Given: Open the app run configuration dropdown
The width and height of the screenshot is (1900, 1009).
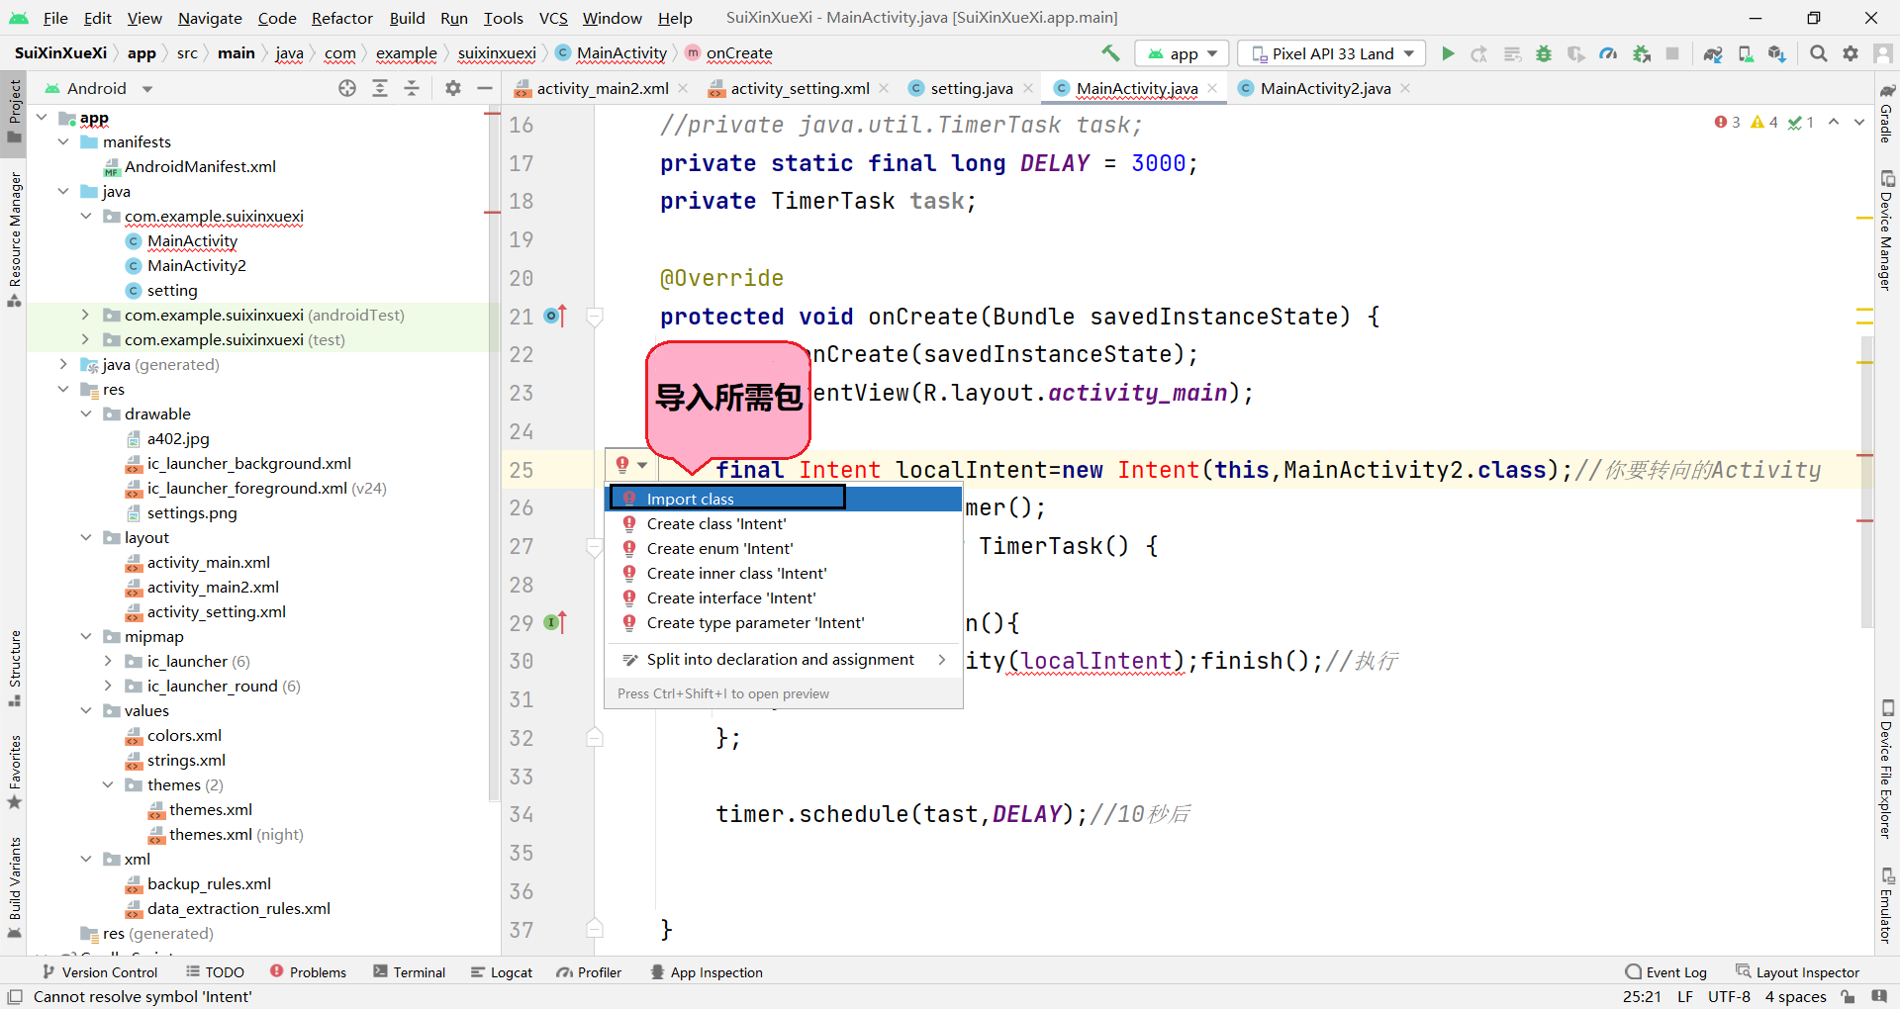Looking at the screenshot, I should pyautogui.click(x=1182, y=53).
